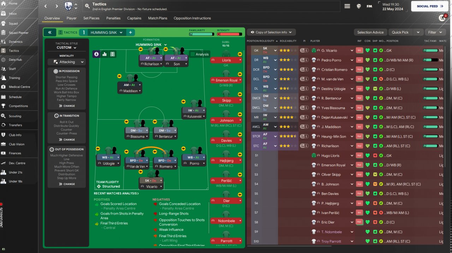The width and height of the screenshot is (452, 253).
Task: Open the hamburger menu in the top bar
Action: click(347, 6)
